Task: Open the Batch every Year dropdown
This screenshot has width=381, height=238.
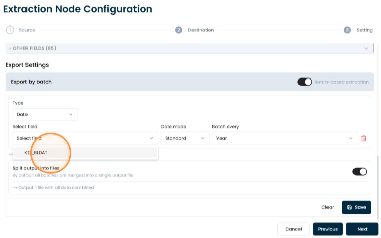Action: tap(285, 138)
